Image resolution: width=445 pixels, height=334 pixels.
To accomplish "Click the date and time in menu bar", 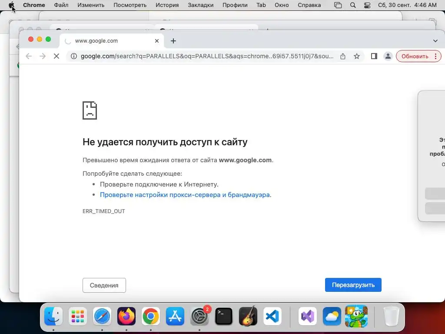I will tap(407, 5).
